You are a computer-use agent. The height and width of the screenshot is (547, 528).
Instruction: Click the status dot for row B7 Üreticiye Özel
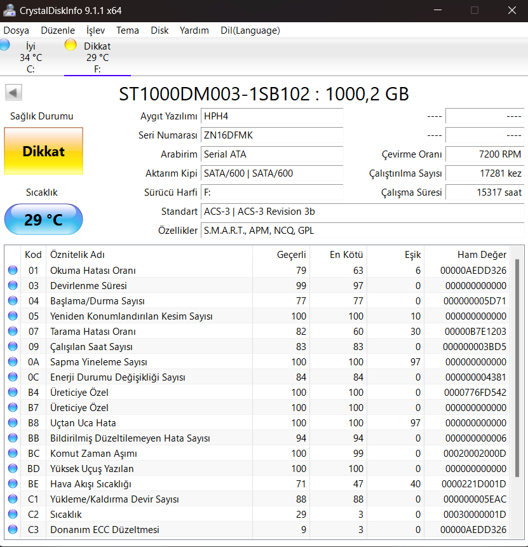pyautogui.click(x=13, y=407)
